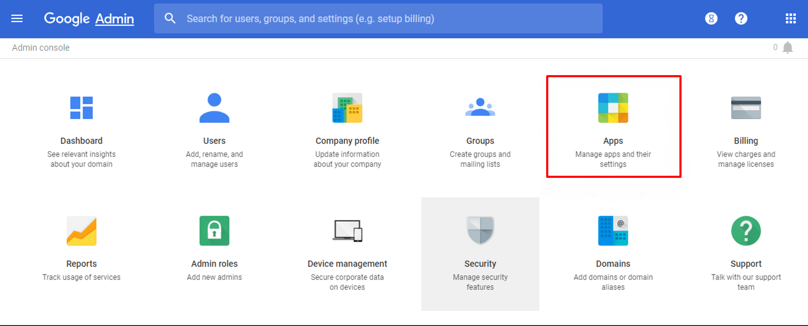Image resolution: width=808 pixels, height=326 pixels.
Task: Open the Admin roles padlock icon
Action: click(214, 231)
